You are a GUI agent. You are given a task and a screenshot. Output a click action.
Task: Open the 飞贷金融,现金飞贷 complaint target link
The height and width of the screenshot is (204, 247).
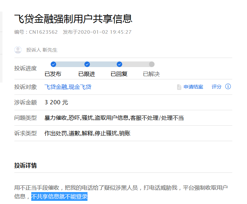(x=68, y=87)
